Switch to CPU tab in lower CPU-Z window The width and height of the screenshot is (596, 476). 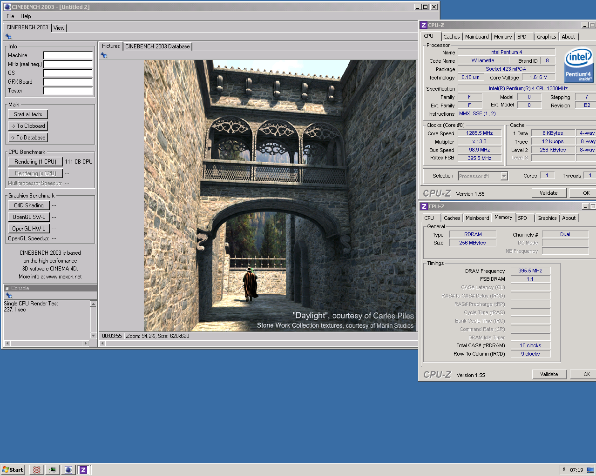(x=429, y=218)
